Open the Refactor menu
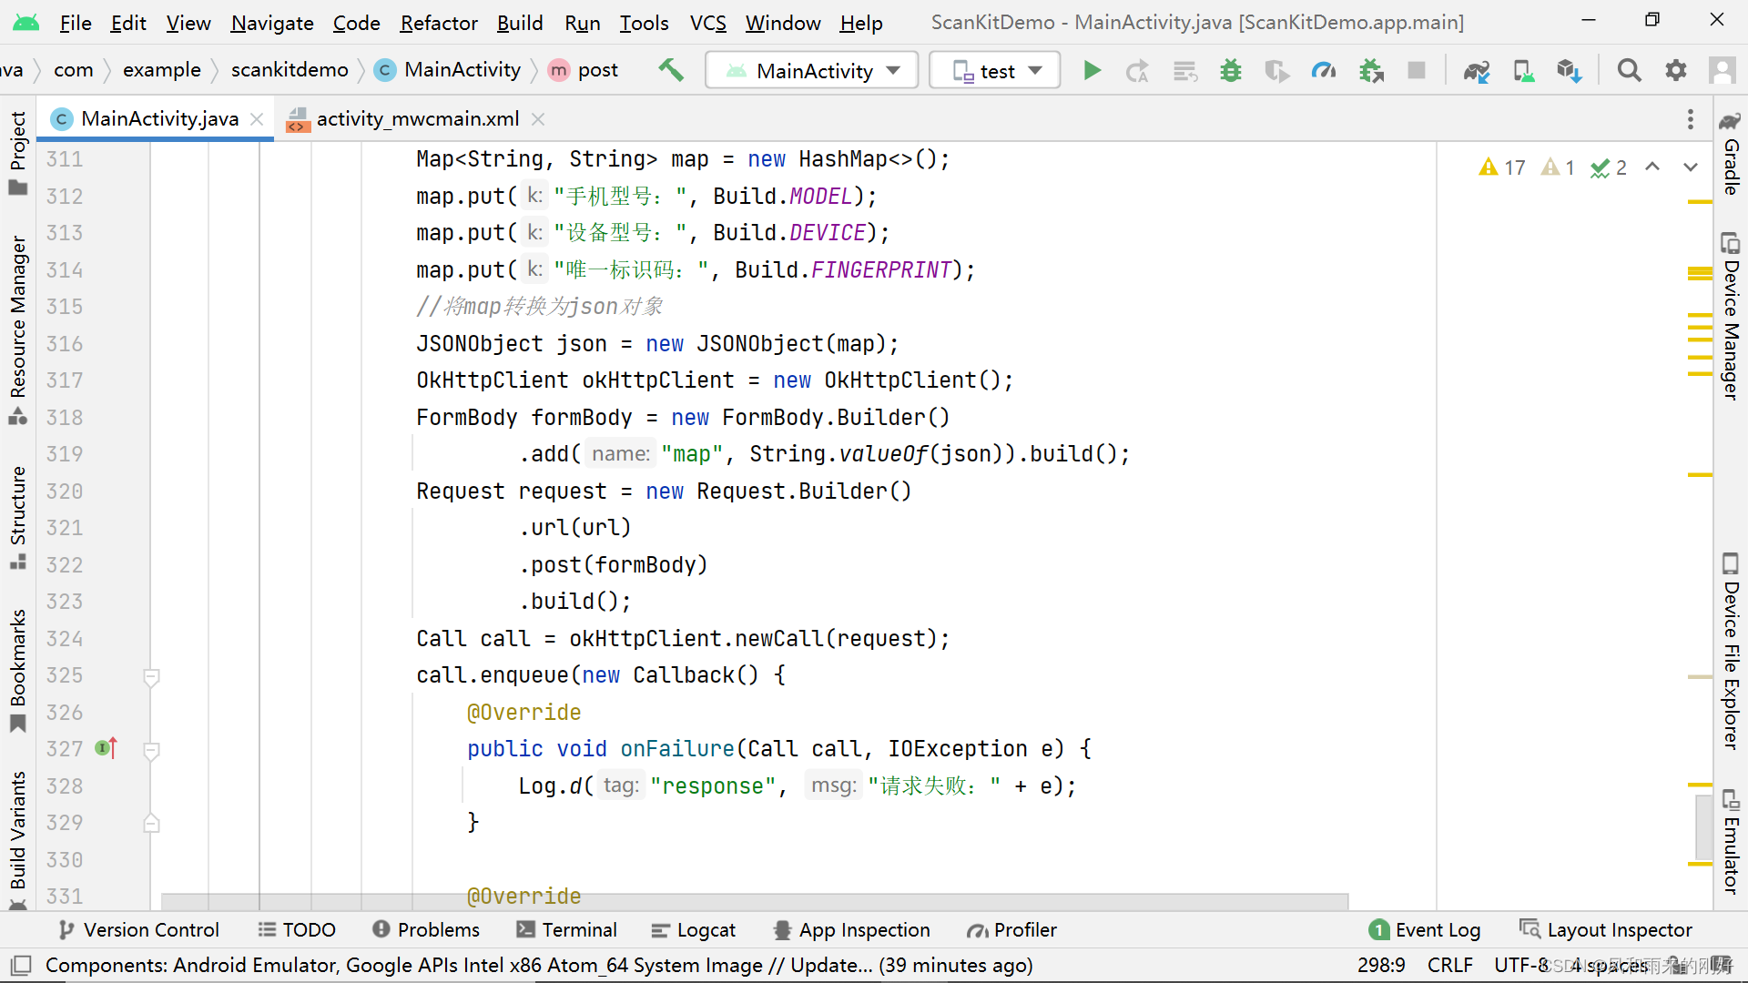This screenshot has width=1748, height=983. point(439,23)
